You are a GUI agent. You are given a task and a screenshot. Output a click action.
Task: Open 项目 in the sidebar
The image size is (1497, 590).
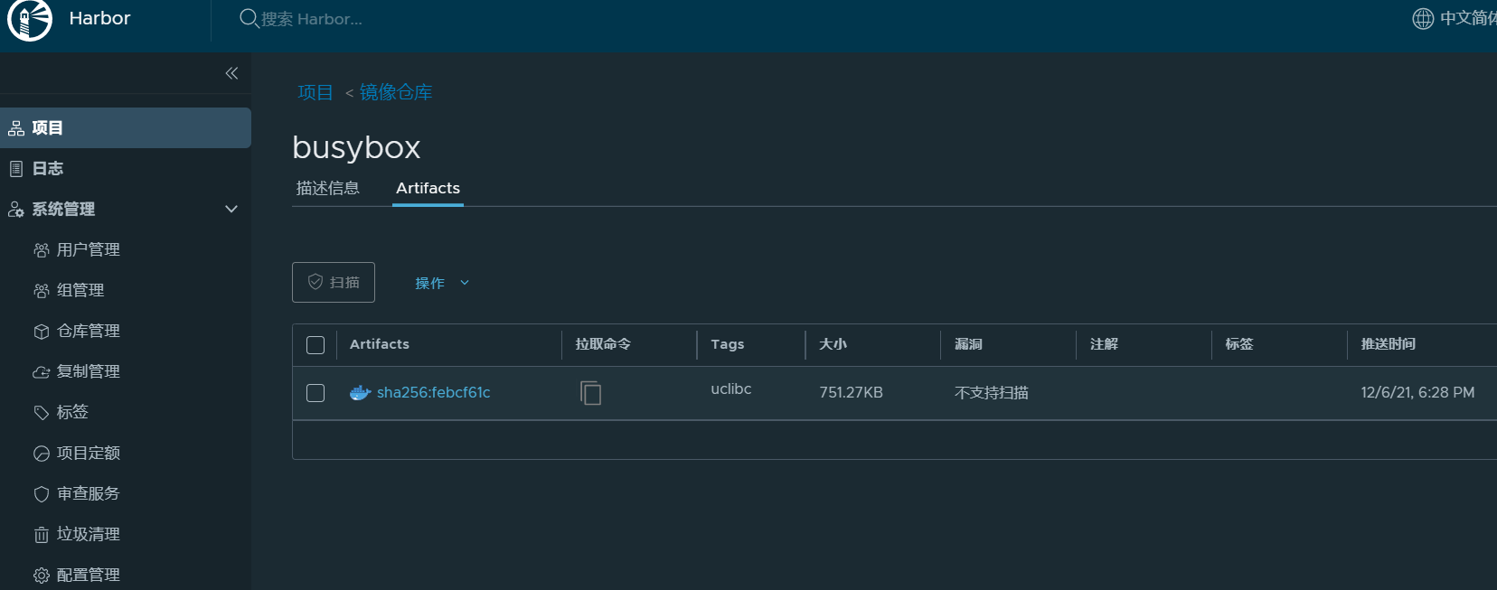click(x=126, y=128)
